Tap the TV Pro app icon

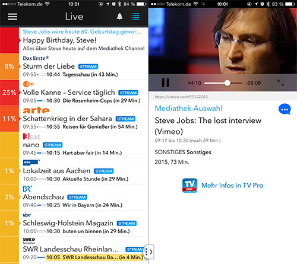click(189, 185)
